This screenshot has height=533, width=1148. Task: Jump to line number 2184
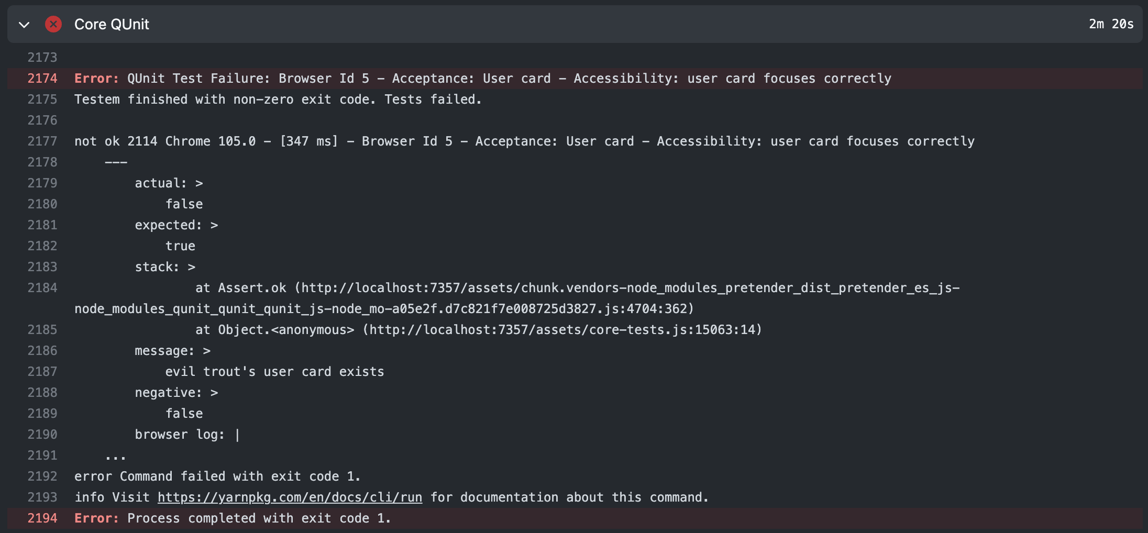[42, 288]
